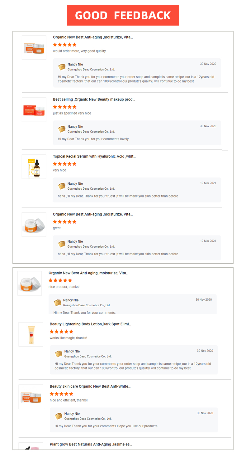Open 'Best selling ,Organic New Beauty makeup prod...' title

click(94, 100)
